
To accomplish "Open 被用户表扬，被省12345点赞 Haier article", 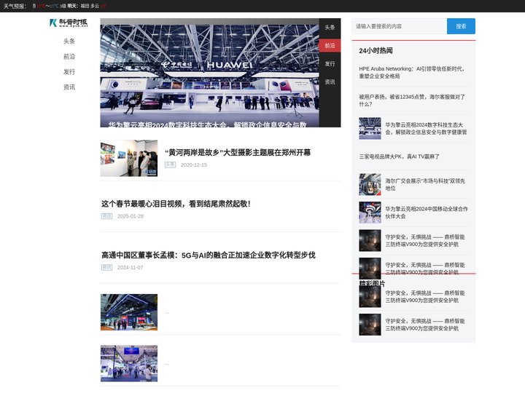I will 412,100.
